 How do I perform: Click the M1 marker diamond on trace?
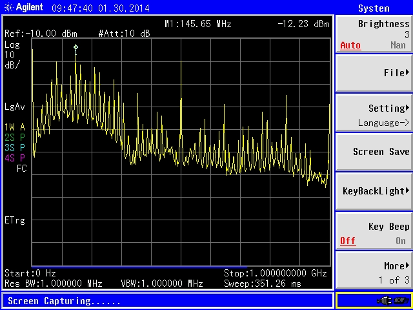[76, 47]
